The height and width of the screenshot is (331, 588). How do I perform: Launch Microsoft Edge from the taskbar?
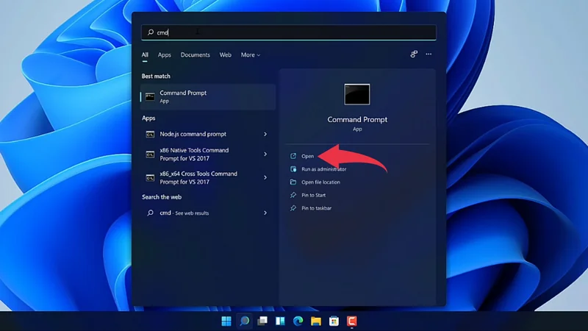[x=298, y=321]
